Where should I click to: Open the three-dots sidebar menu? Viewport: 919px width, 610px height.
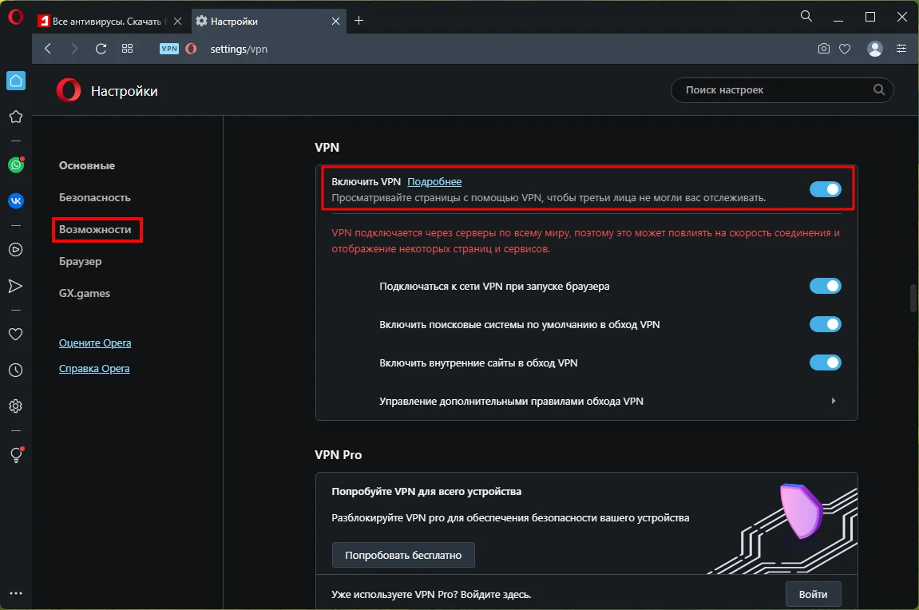pyautogui.click(x=15, y=593)
